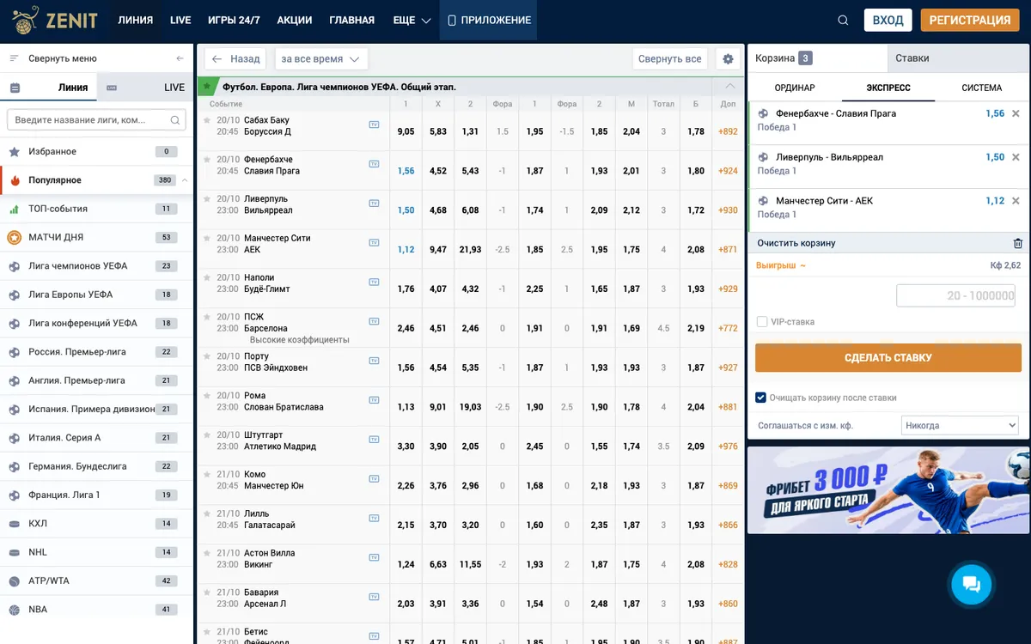Screen dimensions: 1031x644
Task: Switch to the ОРДИНАР bet tab
Action: [x=795, y=88]
